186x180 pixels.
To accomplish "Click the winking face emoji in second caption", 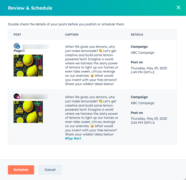I will 92,126.
